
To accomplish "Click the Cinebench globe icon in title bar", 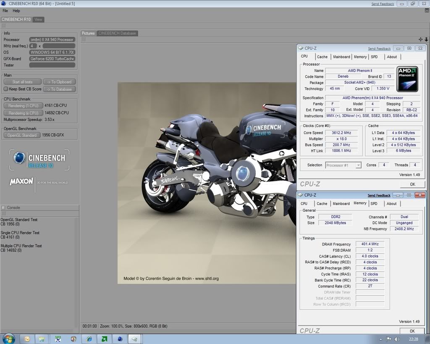I will (3, 3).
